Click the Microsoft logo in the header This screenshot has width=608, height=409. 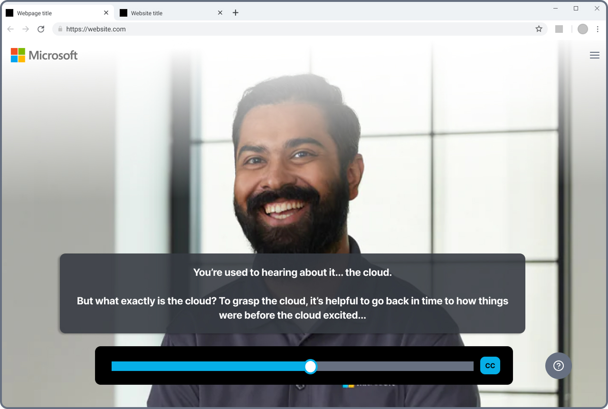click(x=44, y=55)
